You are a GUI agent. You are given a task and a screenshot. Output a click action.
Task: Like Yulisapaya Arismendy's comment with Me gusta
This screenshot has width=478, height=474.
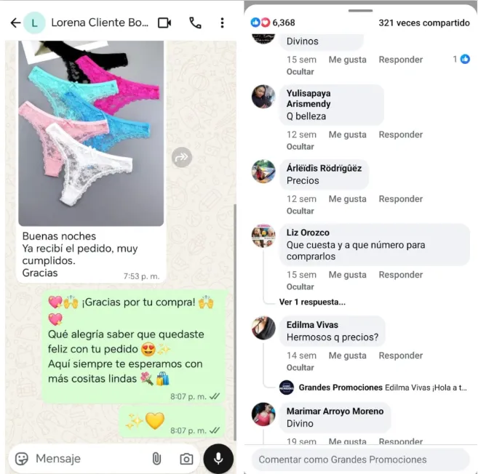point(347,134)
